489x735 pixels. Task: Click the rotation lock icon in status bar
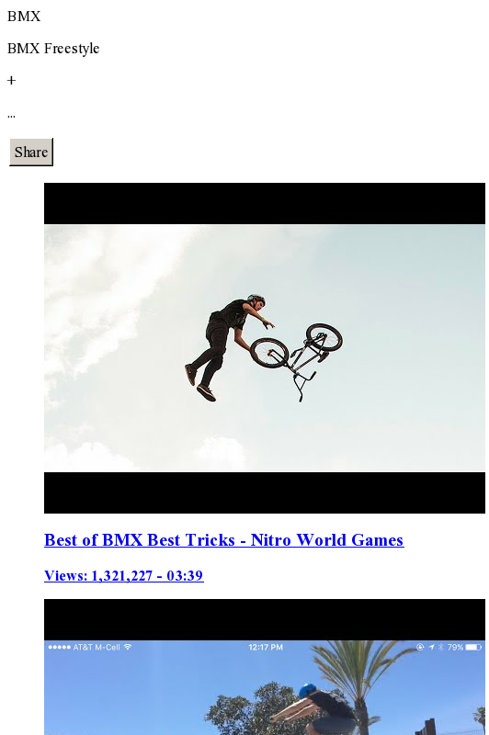[420, 648]
